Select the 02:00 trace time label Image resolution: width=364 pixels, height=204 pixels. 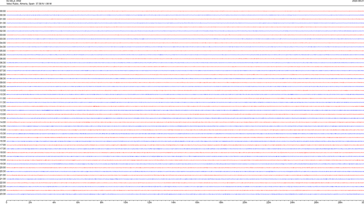pyautogui.click(x=3, y=27)
